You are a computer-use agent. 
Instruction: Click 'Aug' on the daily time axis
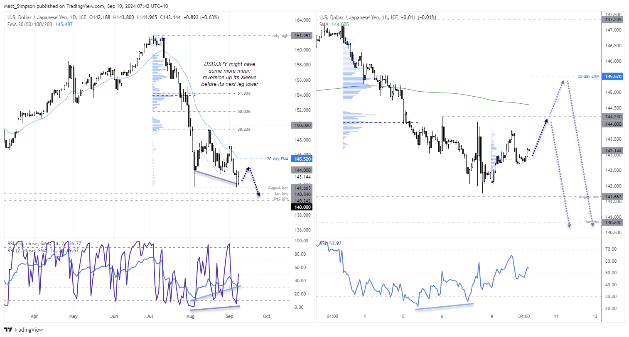[191, 316]
